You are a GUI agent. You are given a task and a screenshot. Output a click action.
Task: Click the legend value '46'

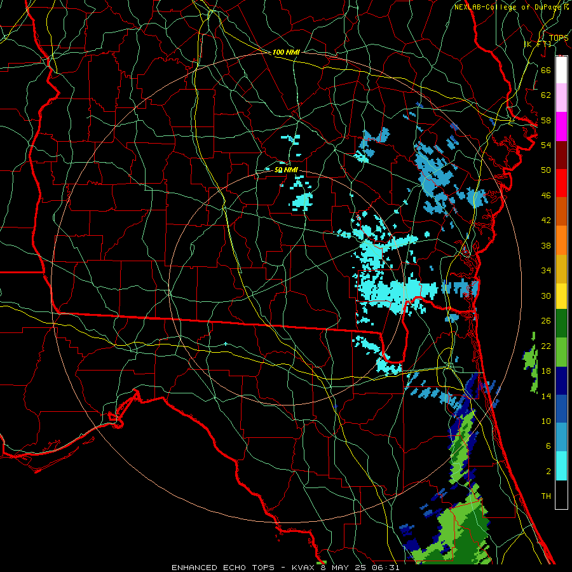point(546,196)
